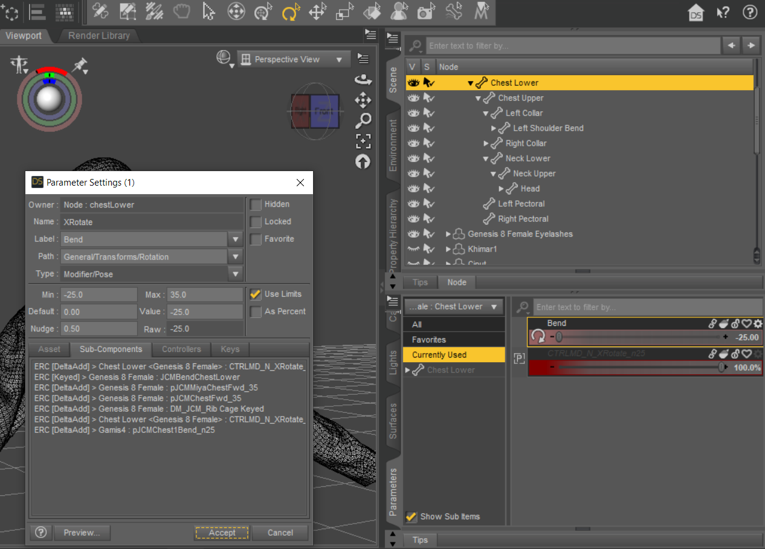Open the Path dropdown arrow
The height and width of the screenshot is (549, 765).
pyautogui.click(x=236, y=257)
